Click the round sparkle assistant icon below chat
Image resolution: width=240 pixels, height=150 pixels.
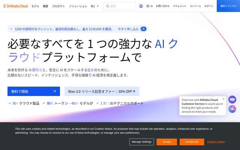232,109
